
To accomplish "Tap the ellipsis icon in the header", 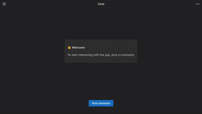I will tap(198, 4).
